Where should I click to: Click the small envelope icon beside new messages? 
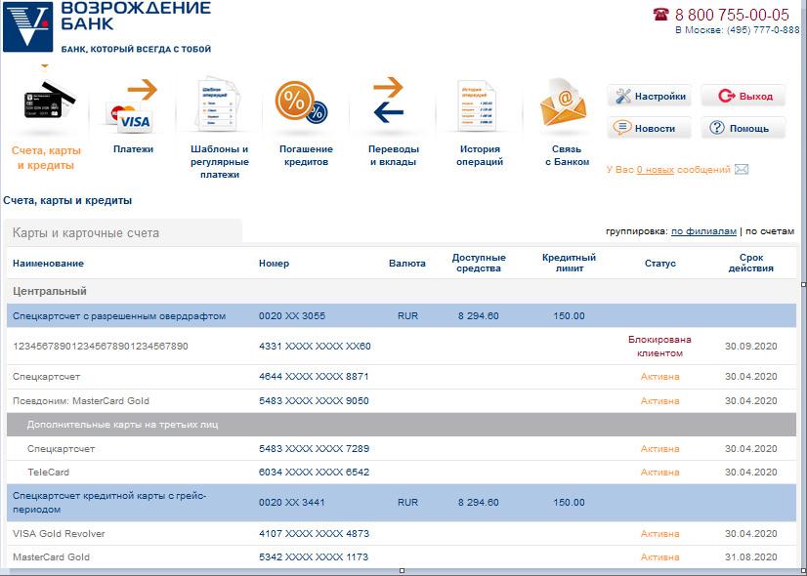[x=742, y=169]
